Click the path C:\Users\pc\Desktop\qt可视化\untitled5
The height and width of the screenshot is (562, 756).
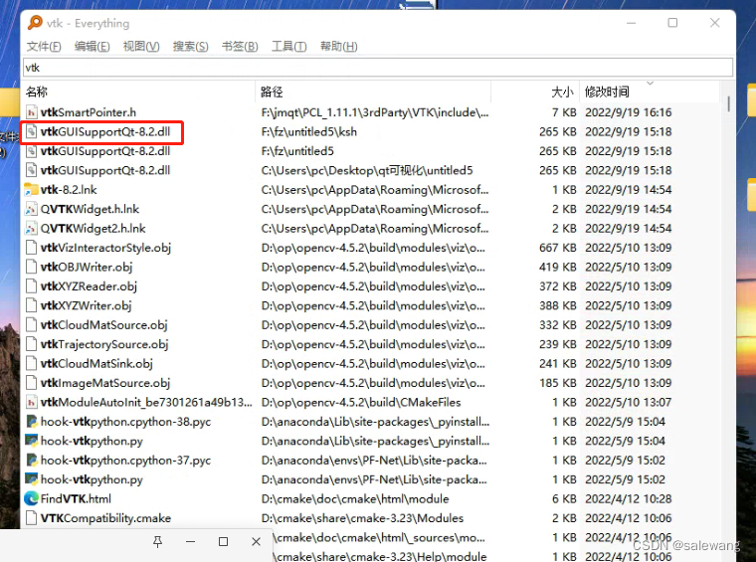(367, 170)
